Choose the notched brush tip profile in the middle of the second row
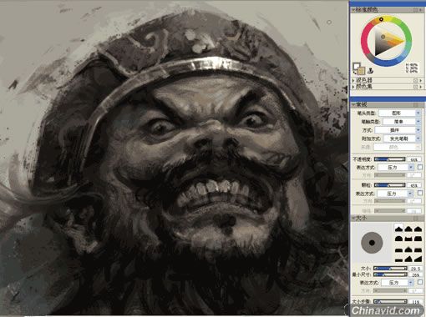The height and width of the screenshot is (317, 426). 408,239
